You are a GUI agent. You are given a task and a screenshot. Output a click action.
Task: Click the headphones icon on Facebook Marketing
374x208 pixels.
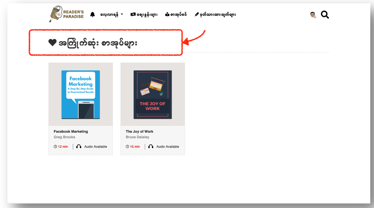(x=79, y=146)
